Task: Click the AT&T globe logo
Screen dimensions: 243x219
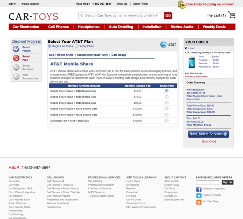Action: tap(164, 45)
